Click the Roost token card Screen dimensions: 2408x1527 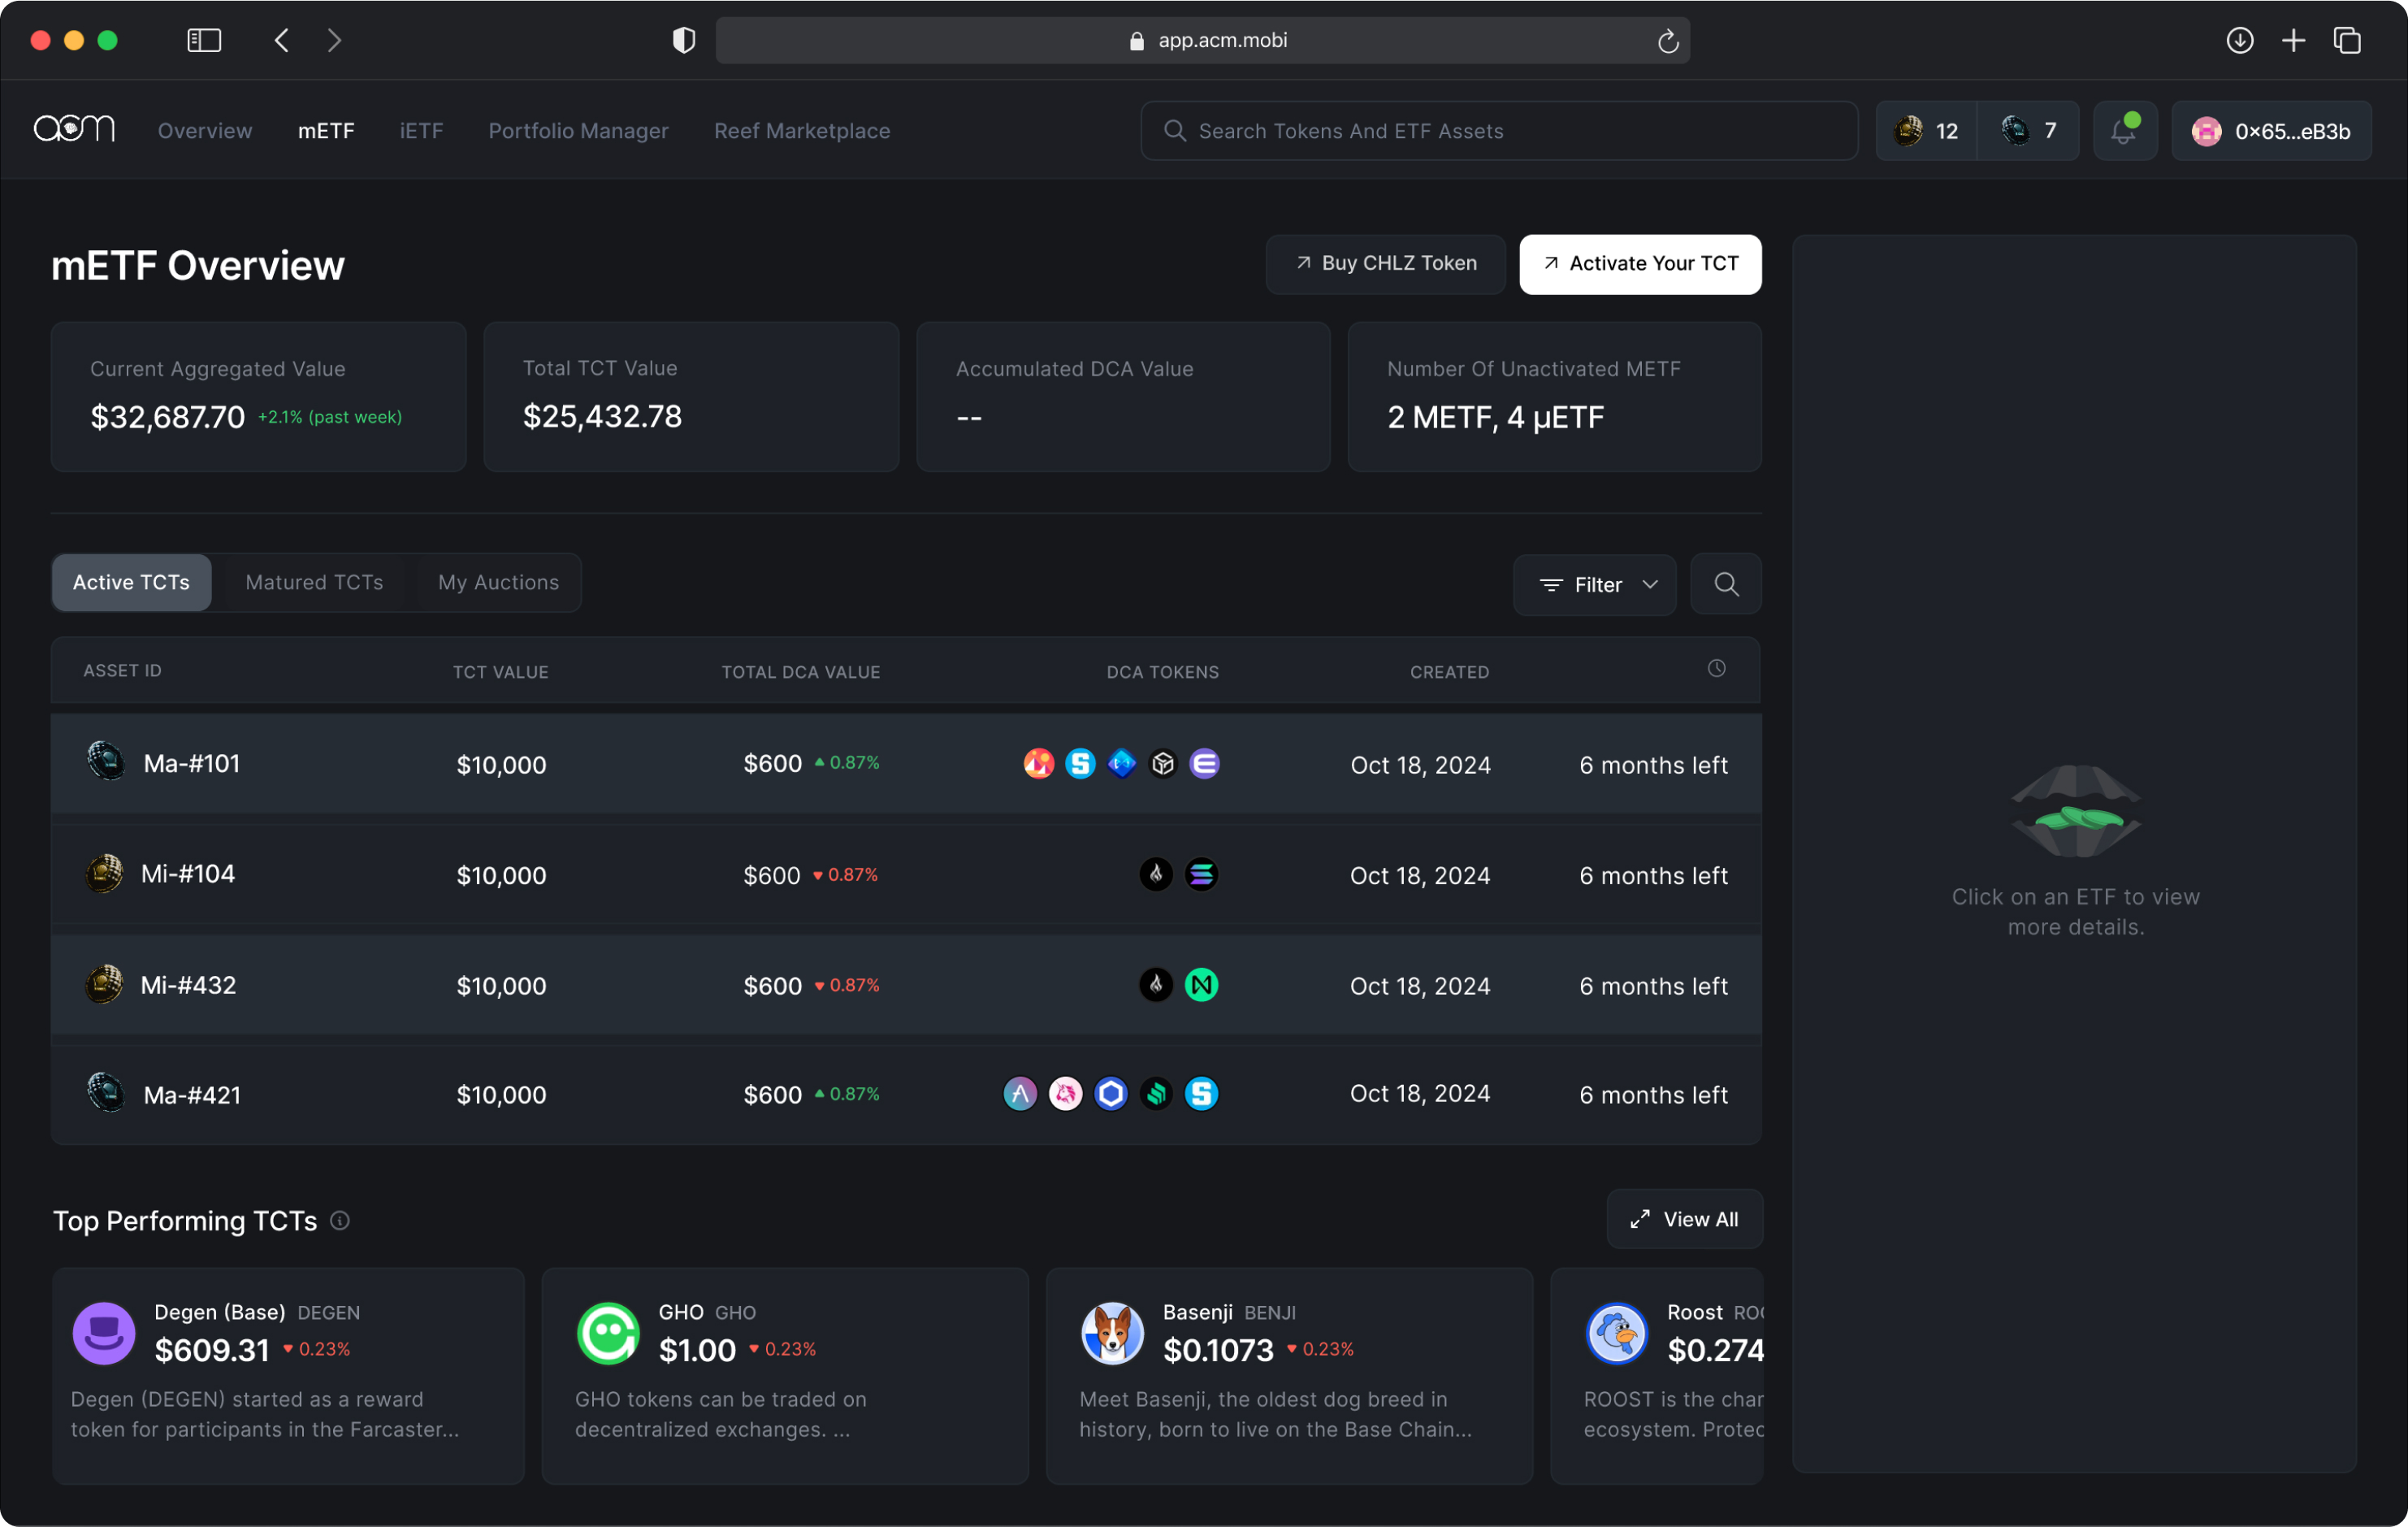pyautogui.click(x=1656, y=1376)
